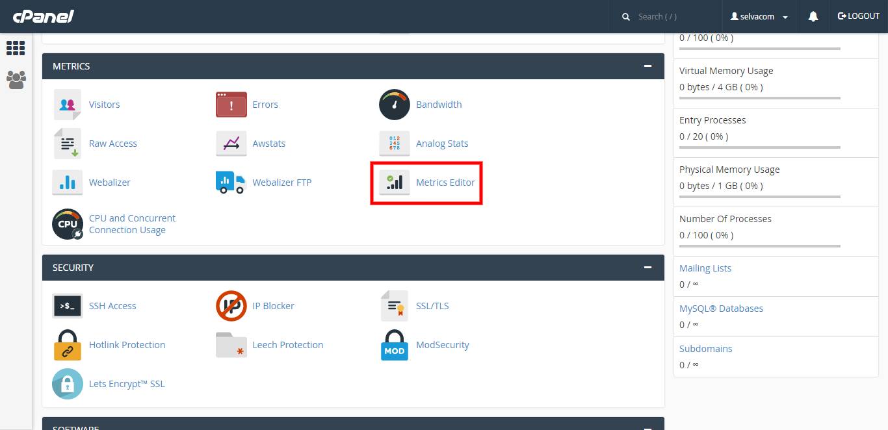Screen dimensions: 888x430
Task: Click the IP Blocker icon
Action: [231, 306]
